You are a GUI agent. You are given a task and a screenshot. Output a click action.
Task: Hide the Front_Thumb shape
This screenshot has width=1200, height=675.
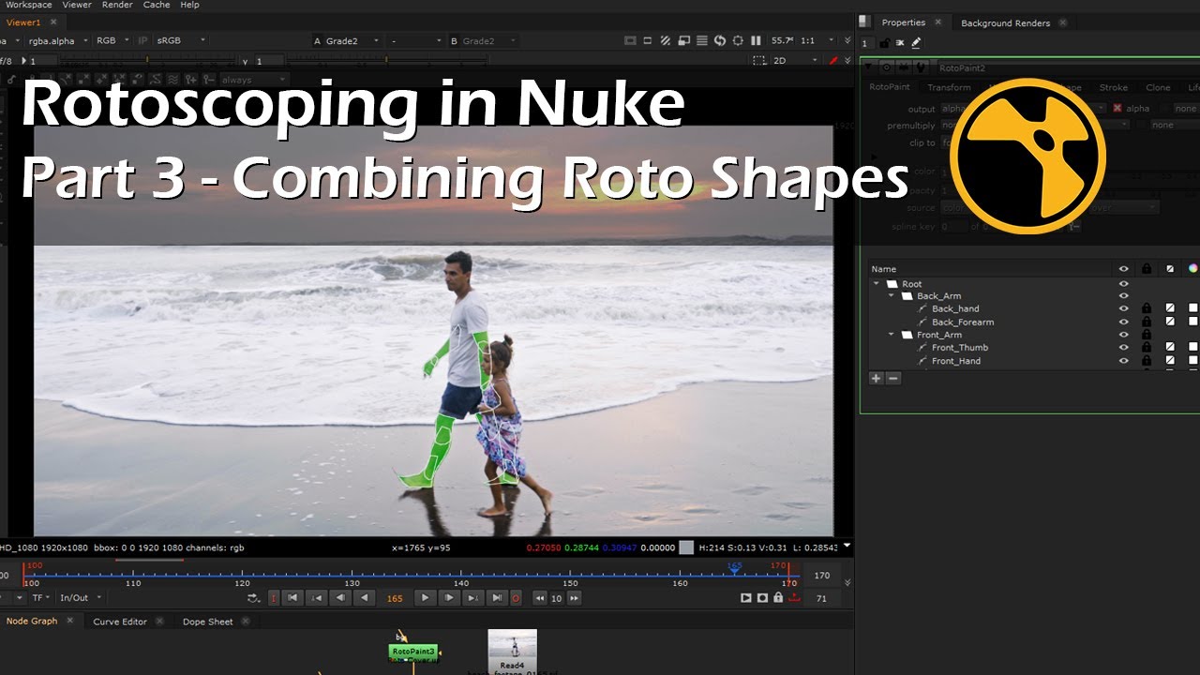[x=1123, y=347]
